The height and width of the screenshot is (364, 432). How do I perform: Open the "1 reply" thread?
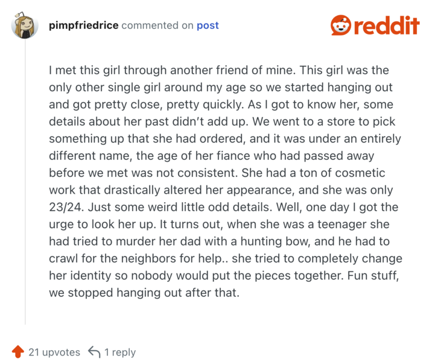click(120, 352)
